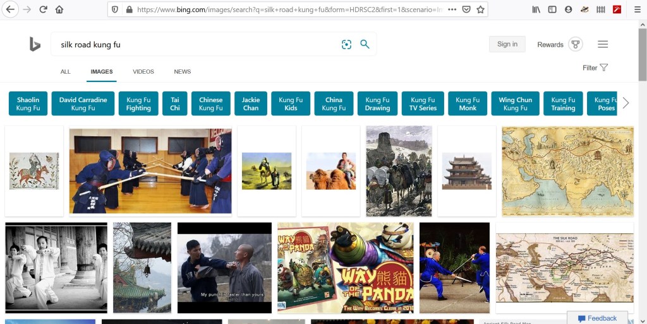This screenshot has height=324, width=647.
Task: Reload the page in browser
Action: pyautogui.click(x=43, y=9)
